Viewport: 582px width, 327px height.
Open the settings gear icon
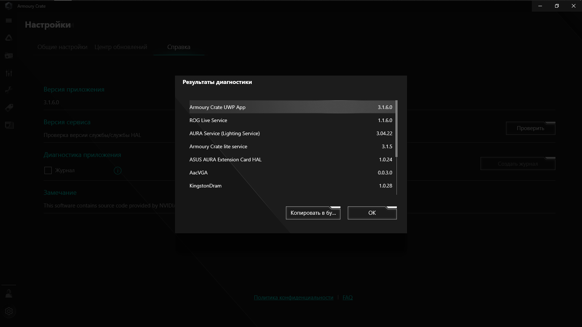[9, 311]
